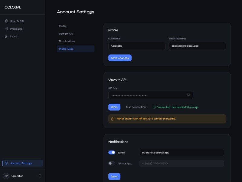Click the OP user avatar
This screenshot has width=242, height=182.
pyautogui.click(x=6, y=176)
